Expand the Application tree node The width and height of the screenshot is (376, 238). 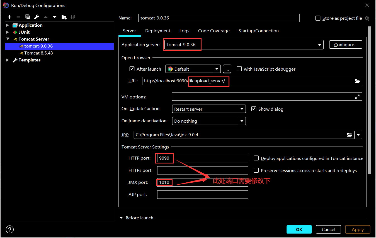[8, 25]
